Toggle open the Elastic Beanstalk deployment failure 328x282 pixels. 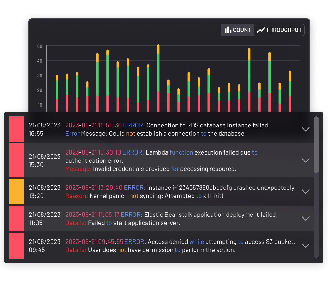(x=305, y=219)
